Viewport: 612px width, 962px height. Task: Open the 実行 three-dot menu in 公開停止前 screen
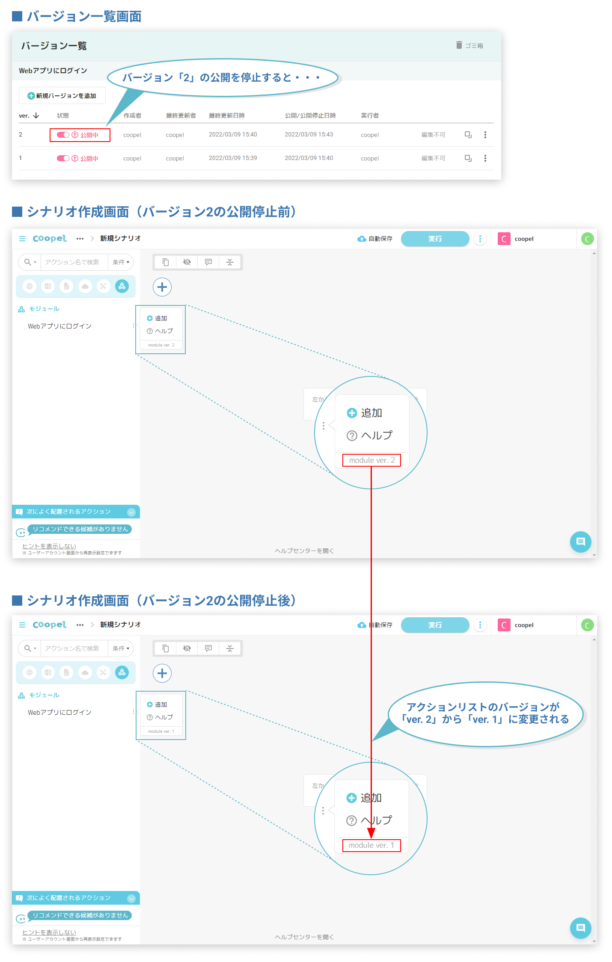[480, 239]
